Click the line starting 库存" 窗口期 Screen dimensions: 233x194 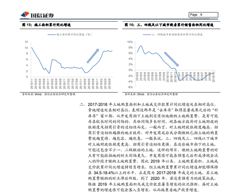[153, 116]
